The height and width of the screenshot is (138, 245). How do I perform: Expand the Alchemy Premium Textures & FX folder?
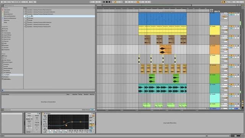(x=24, y=26)
